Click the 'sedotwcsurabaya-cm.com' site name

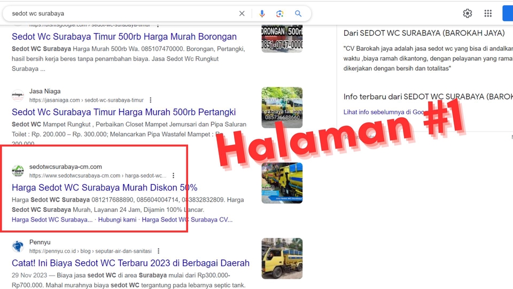[65, 166]
